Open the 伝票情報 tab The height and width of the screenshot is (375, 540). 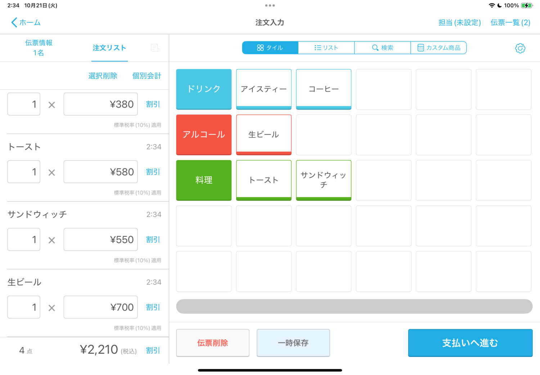(x=39, y=48)
